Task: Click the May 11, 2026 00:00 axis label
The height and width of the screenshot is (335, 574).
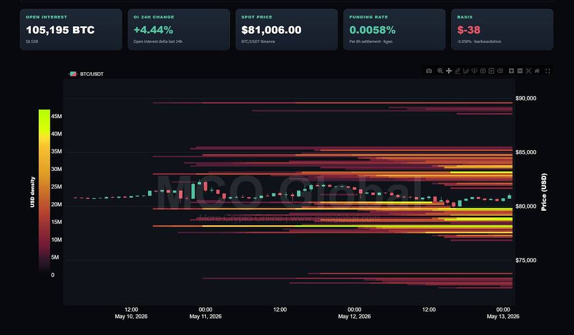Action: coord(205,313)
